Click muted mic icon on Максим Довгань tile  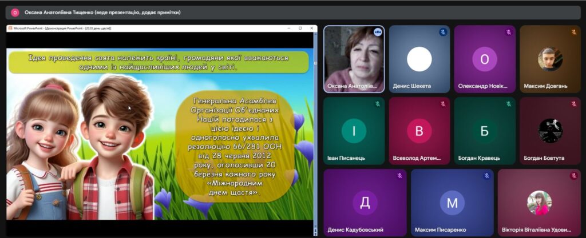point(573,33)
